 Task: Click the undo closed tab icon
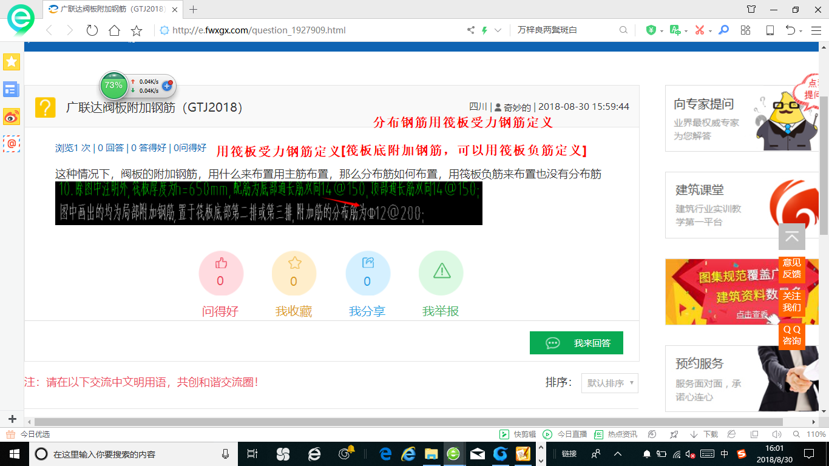(x=790, y=30)
